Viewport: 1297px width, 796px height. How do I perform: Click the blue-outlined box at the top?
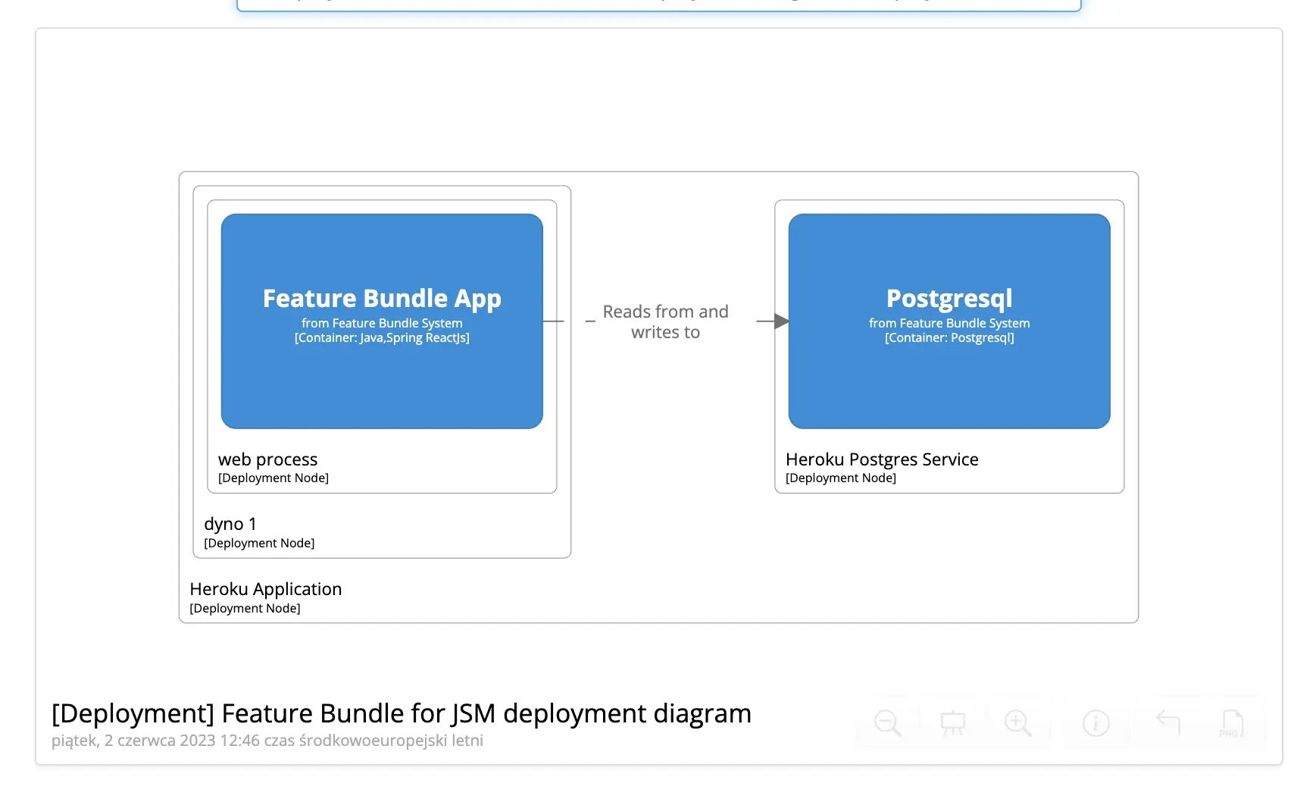tap(658, 6)
